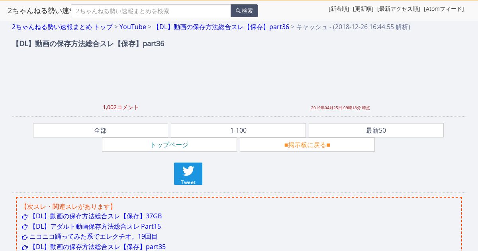Go to トップページ button
The width and height of the screenshot is (478, 251).
(x=169, y=145)
